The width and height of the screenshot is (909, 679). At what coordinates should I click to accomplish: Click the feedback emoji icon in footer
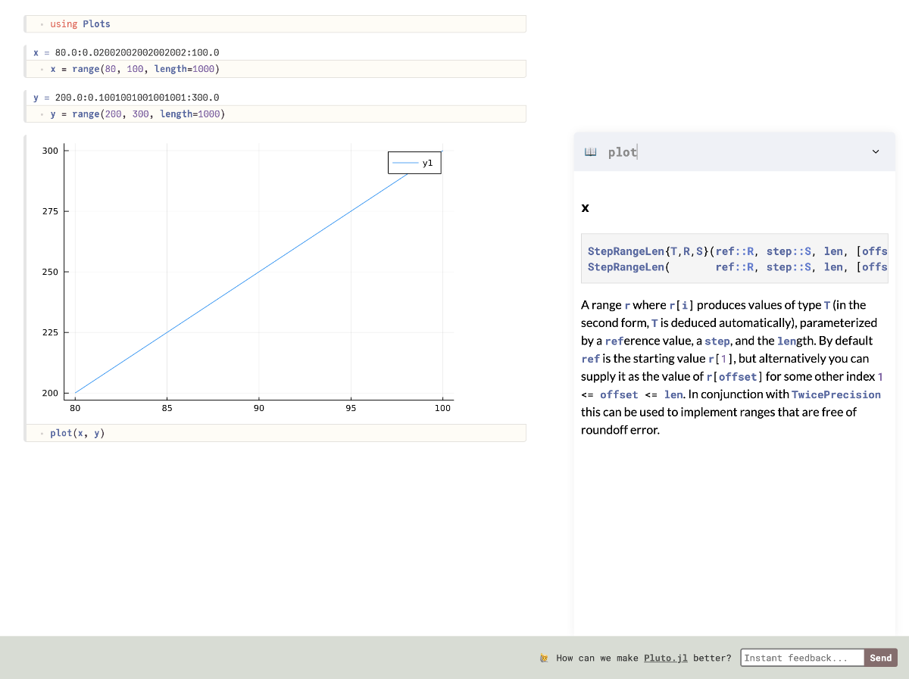[544, 658]
